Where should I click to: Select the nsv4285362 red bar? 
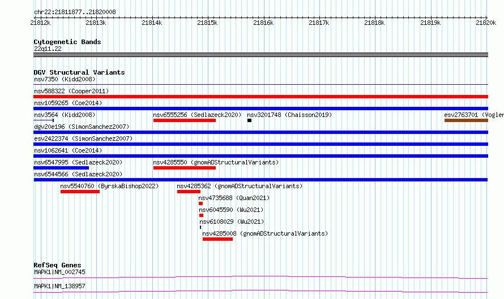[x=189, y=192]
